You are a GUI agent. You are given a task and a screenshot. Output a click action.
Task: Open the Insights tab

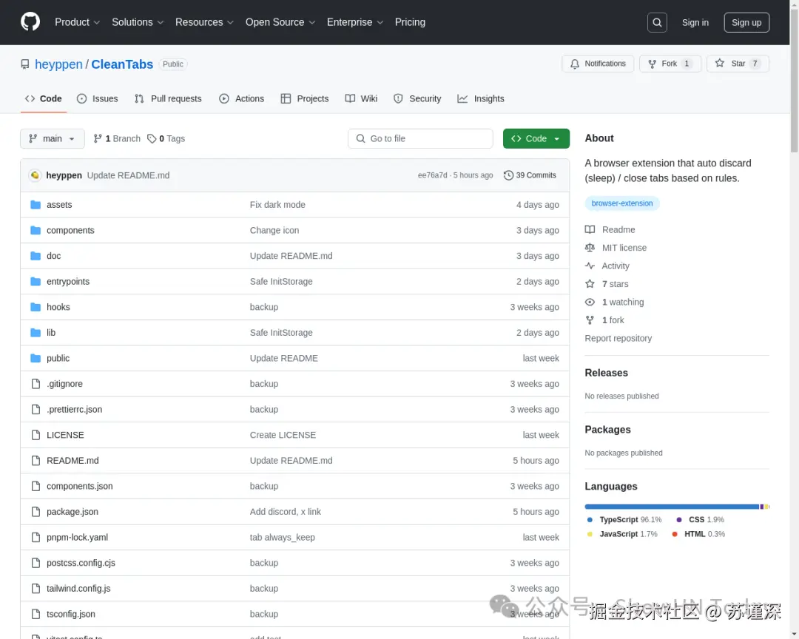click(x=481, y=99)
